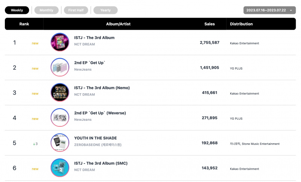Open the 'Get Up' Weverse album cover
The width and height of the screenshot is (301, 182).
(x=60, y=118)
